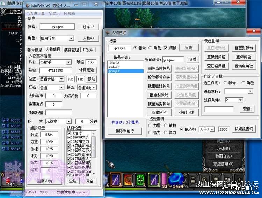Click the pink gauge showing 93
The image size is (262, 198).
click(165, 180)
